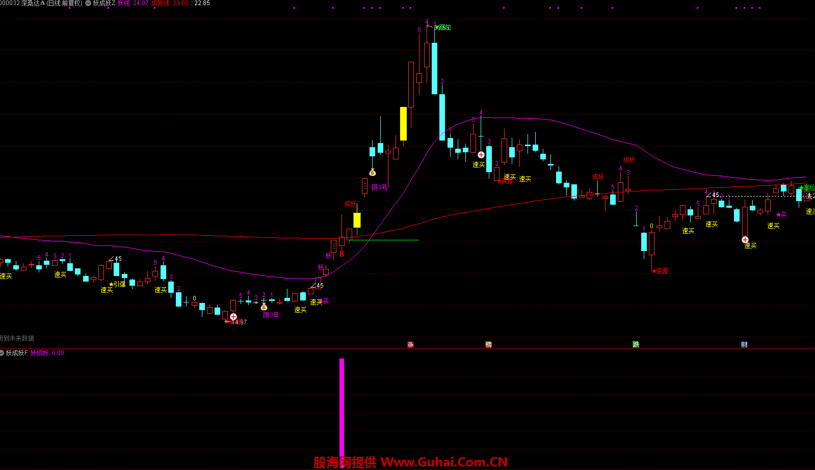Screen dimensions: 815x470
Task: Select the tall cyan candle at the price peak
Action: [434, 68]
